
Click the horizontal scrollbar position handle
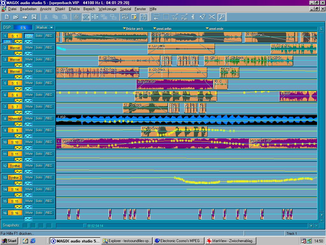tap(85, 226)
